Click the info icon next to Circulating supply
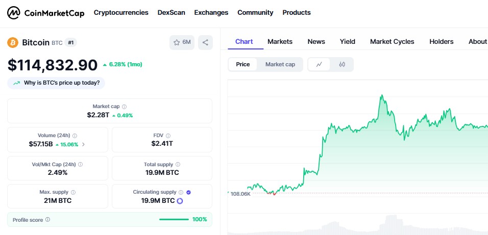 [x=181, y=192]
